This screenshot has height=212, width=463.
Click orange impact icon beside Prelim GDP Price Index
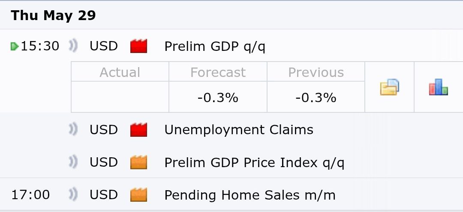pos(138,162)
